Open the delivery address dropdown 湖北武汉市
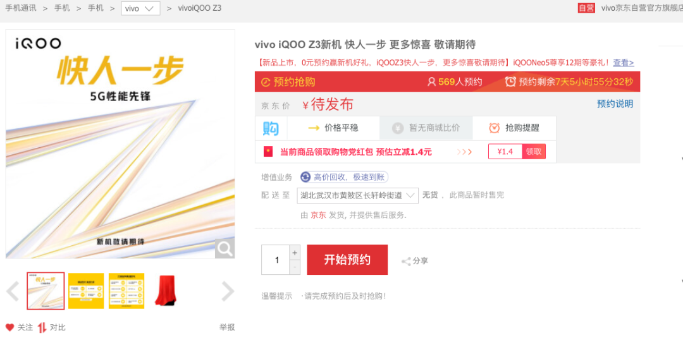 (x=357, y=196)
